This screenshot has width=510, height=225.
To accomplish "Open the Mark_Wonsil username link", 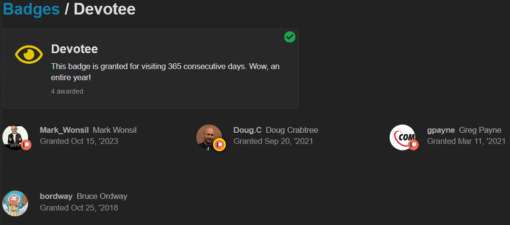I will click(64, 130).
